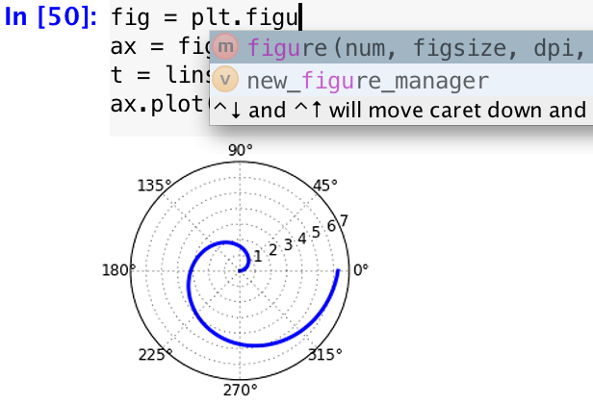
Task: Click the 315° angle label
Action: 325,355
